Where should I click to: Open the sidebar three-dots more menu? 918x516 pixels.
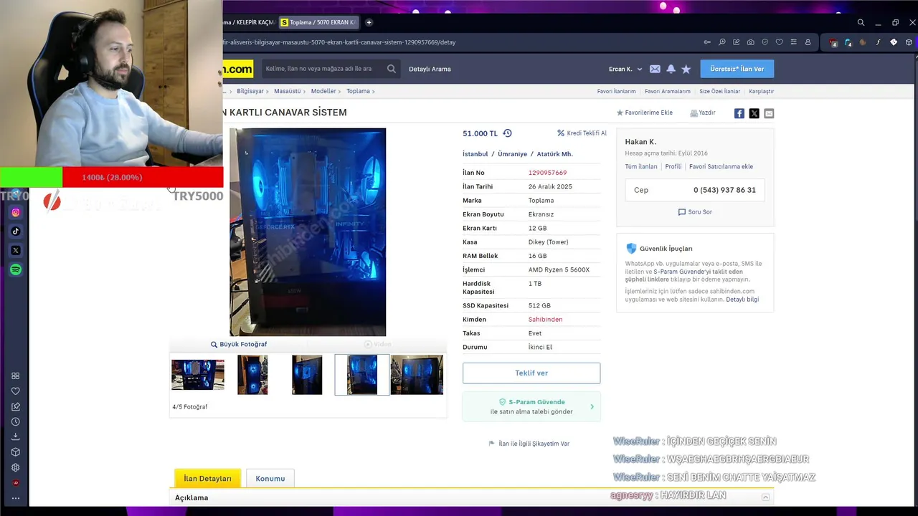[x=15, y=498]
